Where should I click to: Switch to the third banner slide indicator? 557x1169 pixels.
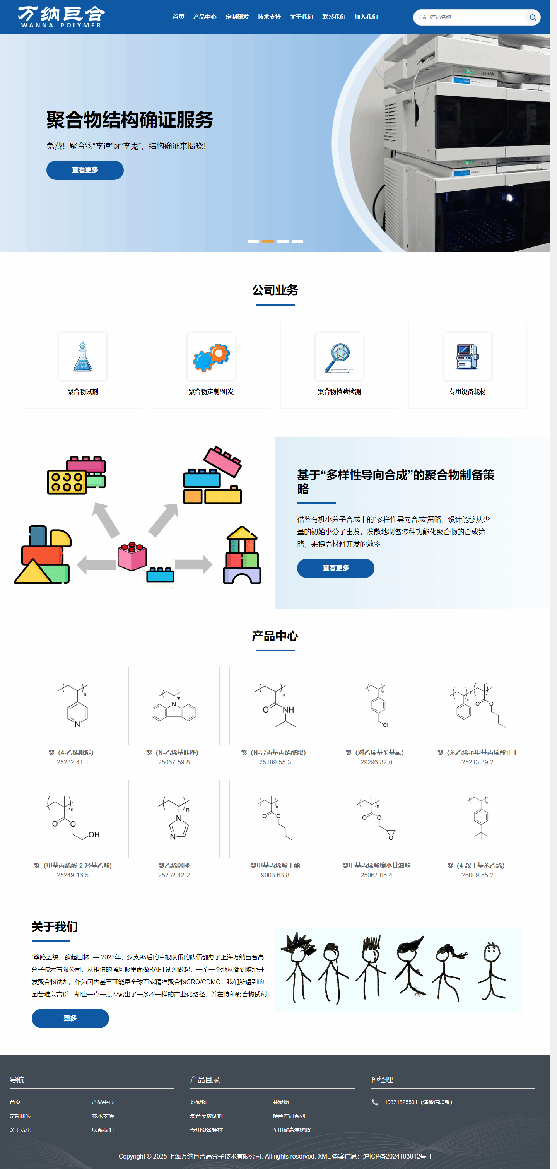click(283, 241)
